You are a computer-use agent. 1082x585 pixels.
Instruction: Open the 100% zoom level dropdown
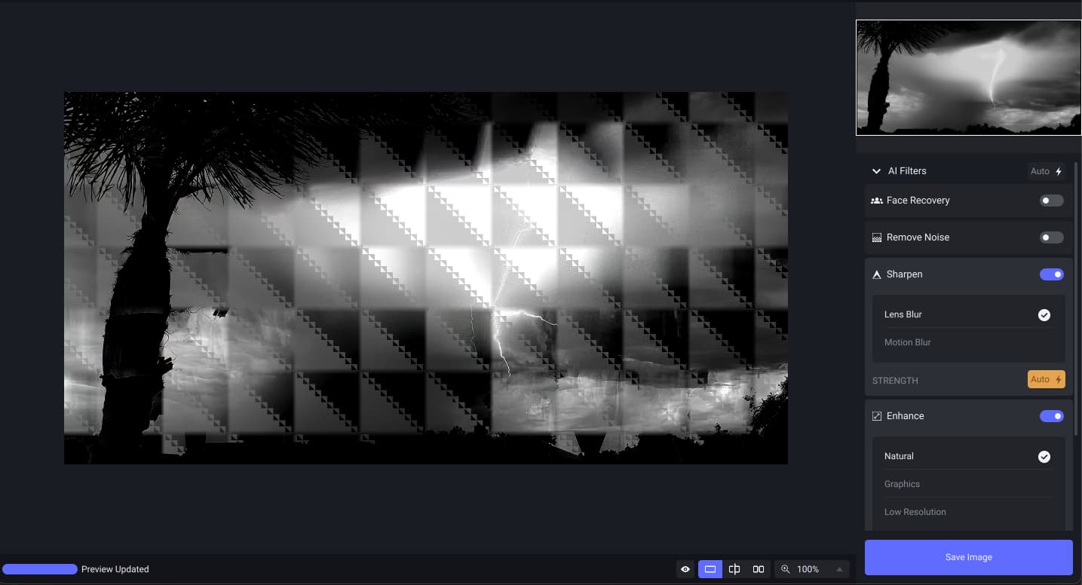838,569
